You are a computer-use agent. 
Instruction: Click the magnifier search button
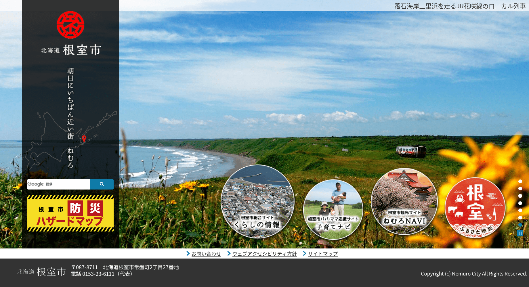[x=102, y=184]
